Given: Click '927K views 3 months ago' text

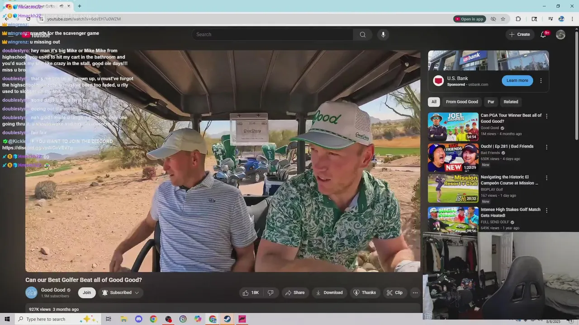Looking at the screenshot, I should (54, 309).
